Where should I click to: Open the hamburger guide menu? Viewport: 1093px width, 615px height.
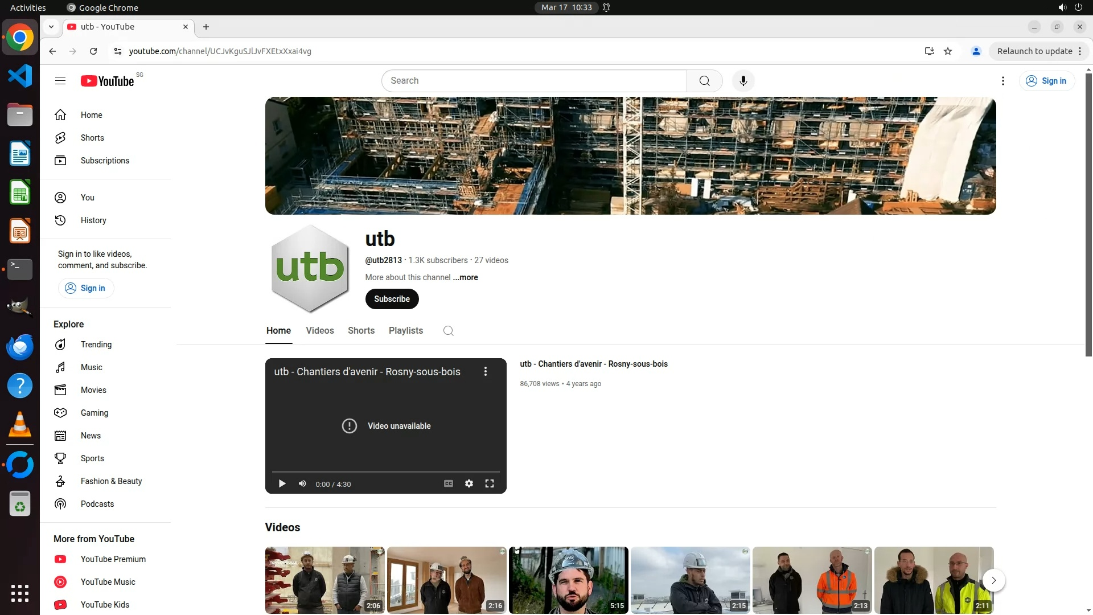60,81
